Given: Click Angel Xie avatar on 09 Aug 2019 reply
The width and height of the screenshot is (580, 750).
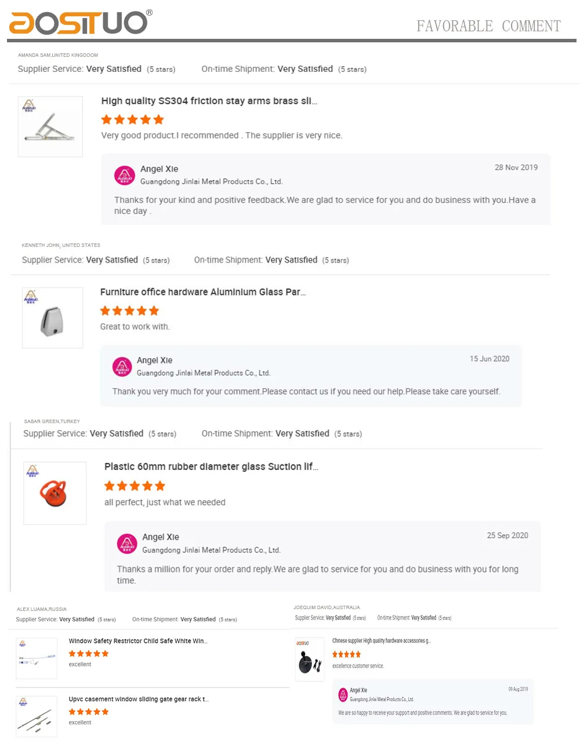Looking at the screenshot, I should point(343,694).
